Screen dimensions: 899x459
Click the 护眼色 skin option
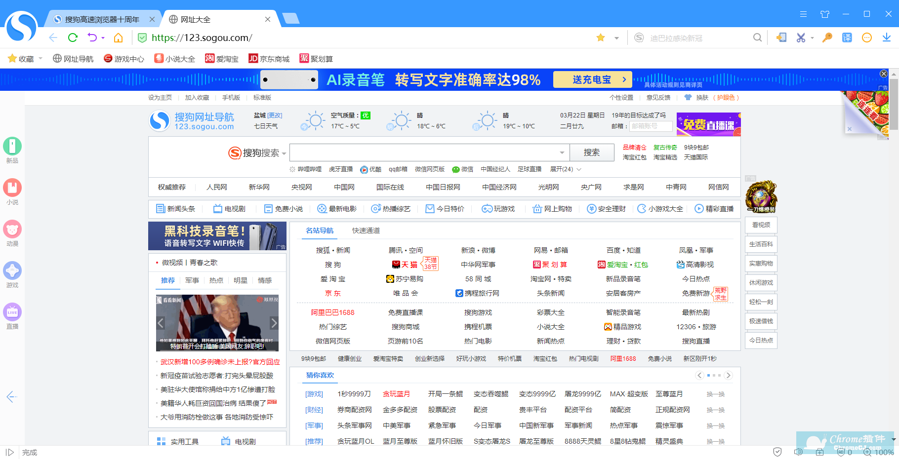point(726,98)
